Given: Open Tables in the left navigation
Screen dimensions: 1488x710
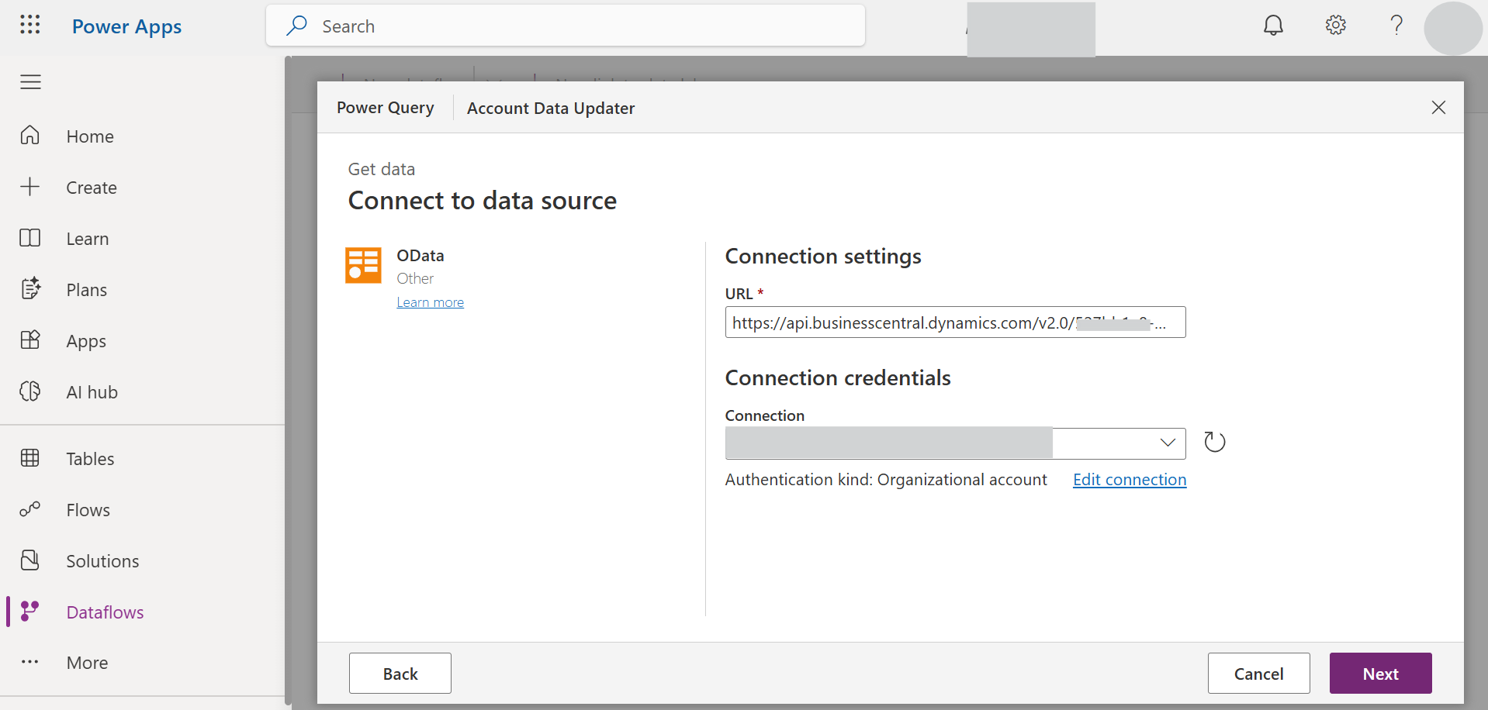Looking at the screenshot, I should click(90, 459).
